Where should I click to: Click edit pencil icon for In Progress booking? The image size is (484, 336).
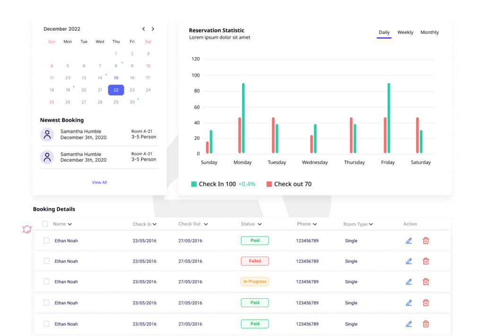(409, 282)
